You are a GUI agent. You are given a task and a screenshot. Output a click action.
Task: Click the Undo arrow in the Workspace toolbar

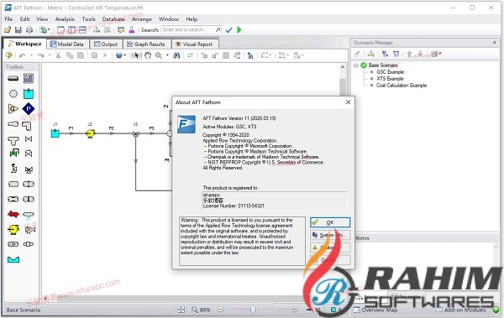[x=23, y=55]
